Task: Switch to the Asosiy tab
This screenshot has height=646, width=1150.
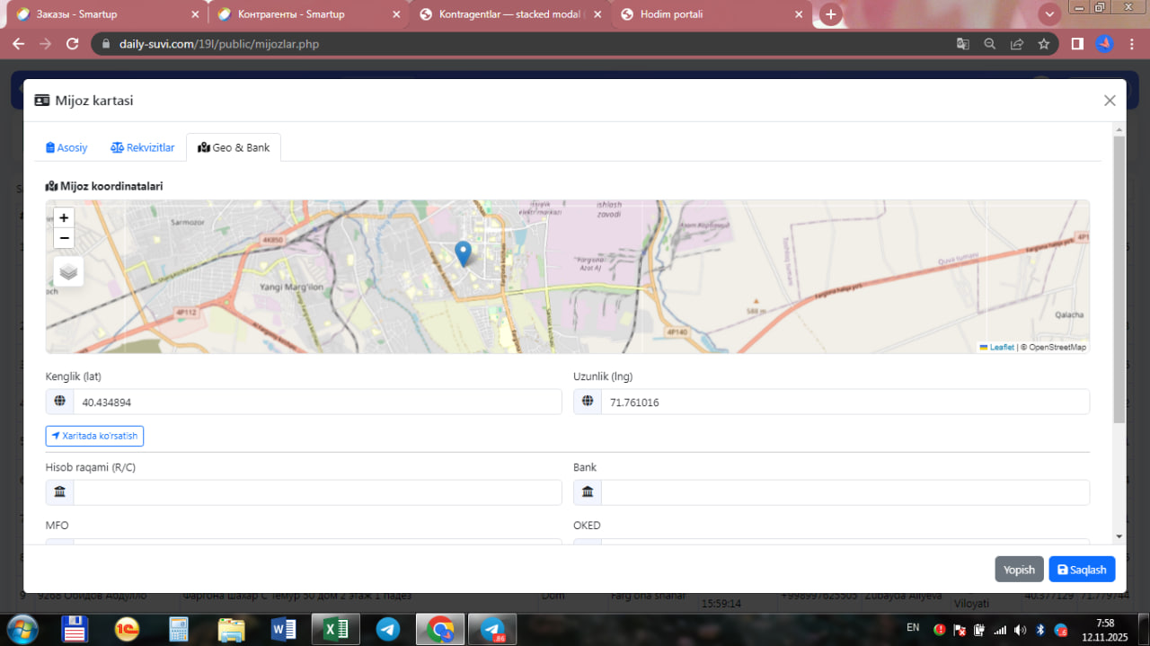Action: [x=66, y=147]
